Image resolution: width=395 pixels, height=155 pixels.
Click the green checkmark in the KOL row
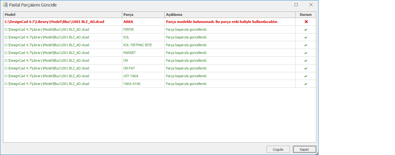click(306, 38)
